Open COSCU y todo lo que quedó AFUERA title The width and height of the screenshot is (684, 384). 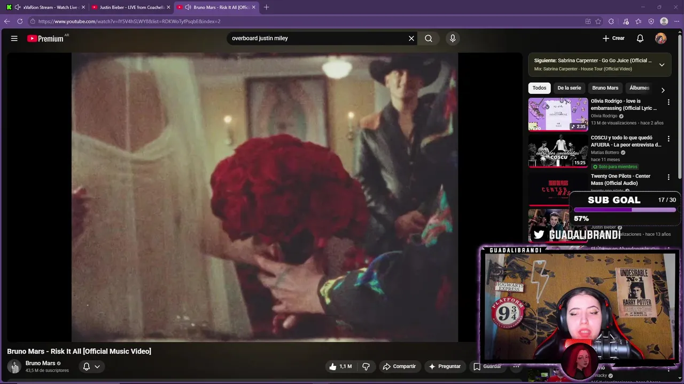point(626,141)
